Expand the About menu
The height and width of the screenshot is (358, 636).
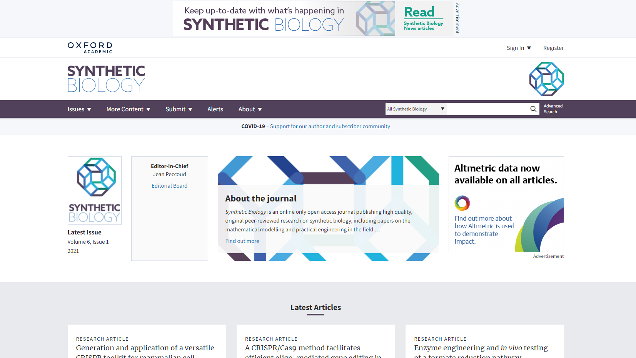[250, 109]
